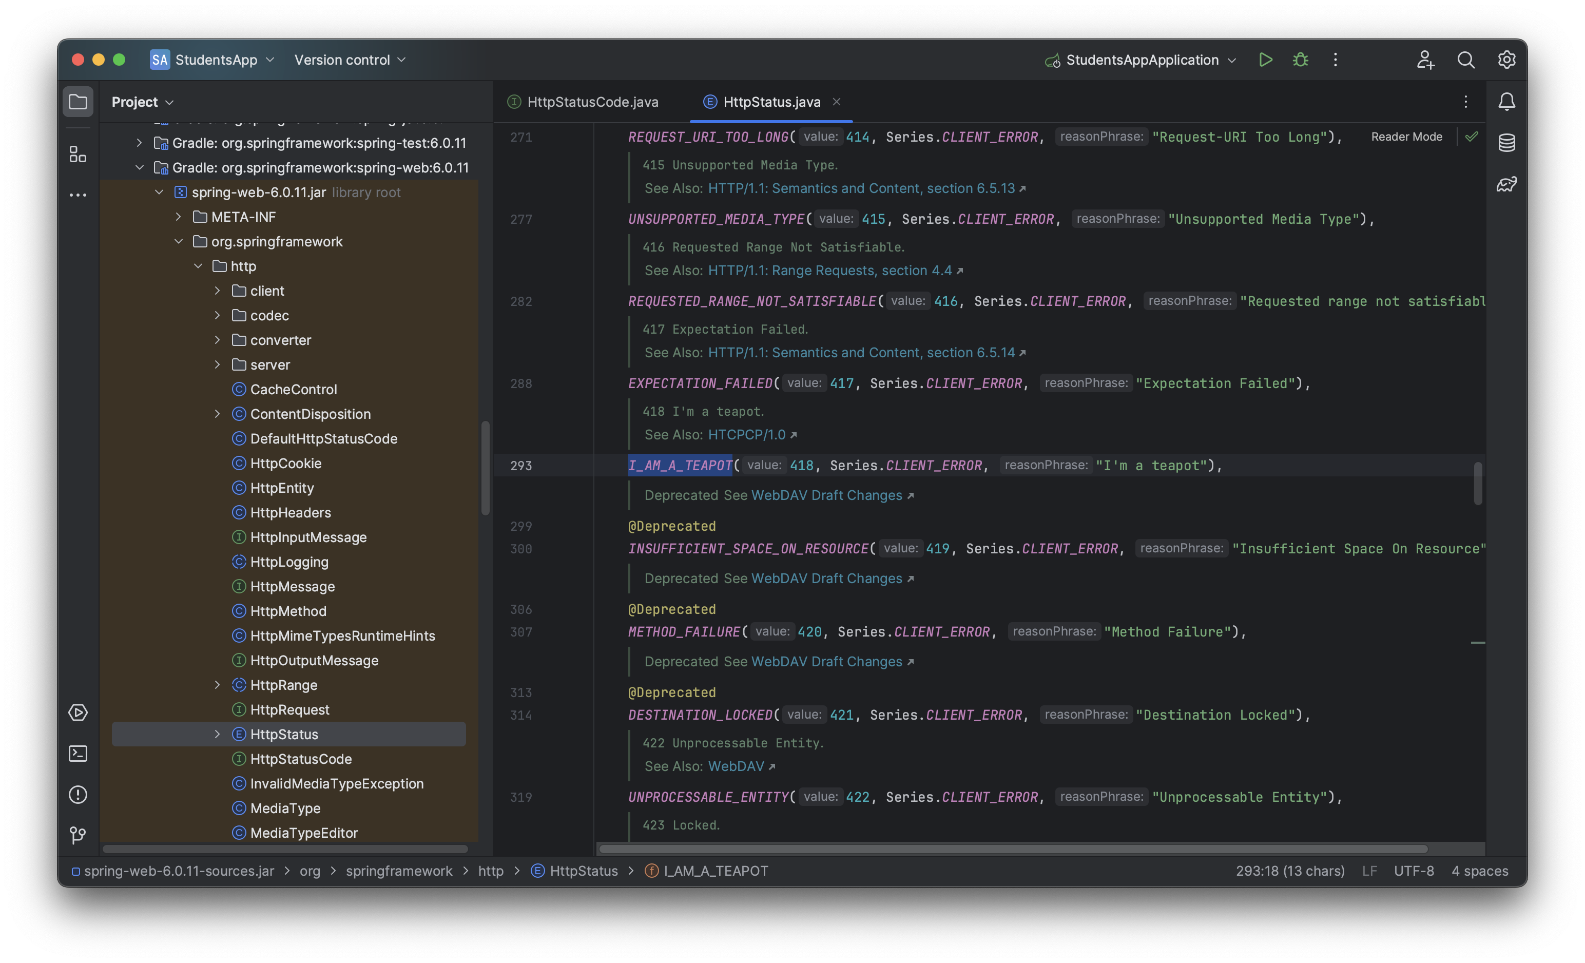
Task: Open StudentsAppApplication run configuration dropdown
Action: 1141,60
